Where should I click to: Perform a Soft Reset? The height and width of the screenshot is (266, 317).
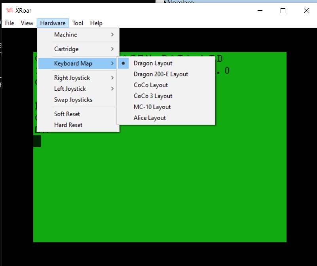67,114
